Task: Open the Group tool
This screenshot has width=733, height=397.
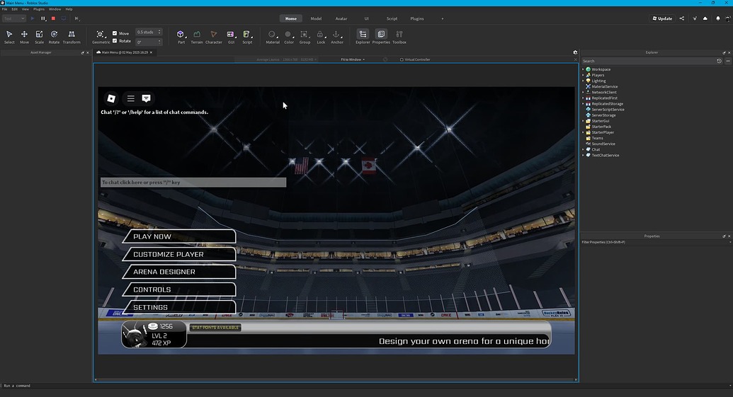Action: 305,37
